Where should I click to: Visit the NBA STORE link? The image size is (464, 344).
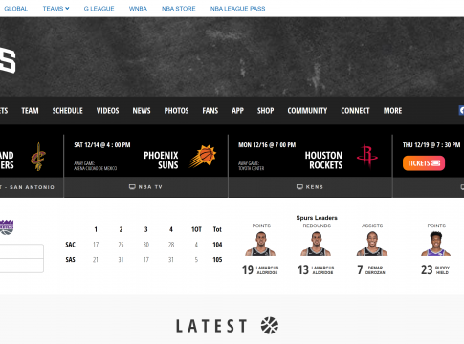coord(179,9)
